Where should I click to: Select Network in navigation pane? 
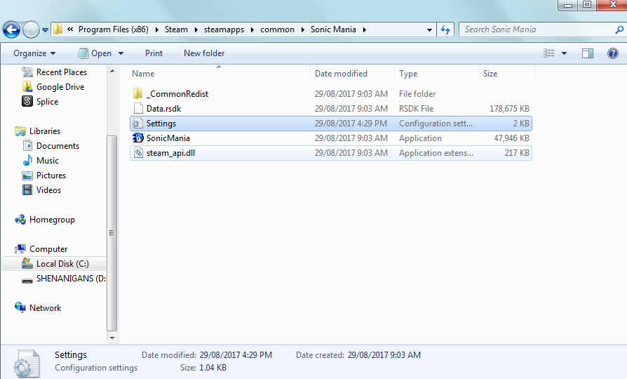point(38,308)
